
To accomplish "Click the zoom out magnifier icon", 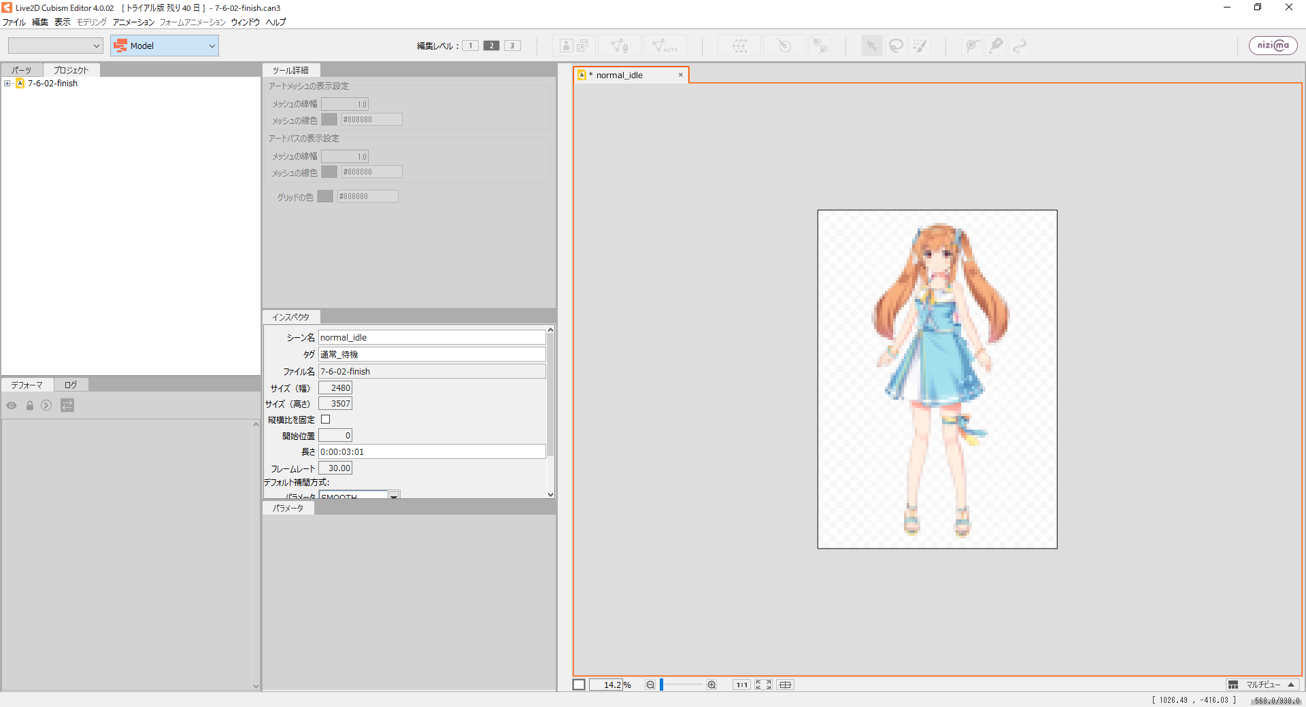I will (650, 685).
